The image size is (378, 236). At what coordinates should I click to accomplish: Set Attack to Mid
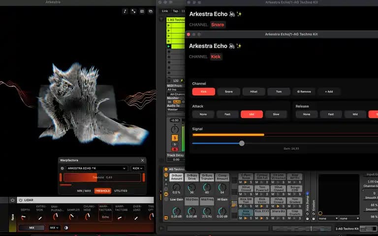click(x=252, y=115)
